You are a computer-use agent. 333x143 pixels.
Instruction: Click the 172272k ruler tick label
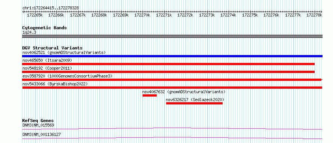click(x=186, y=15)
